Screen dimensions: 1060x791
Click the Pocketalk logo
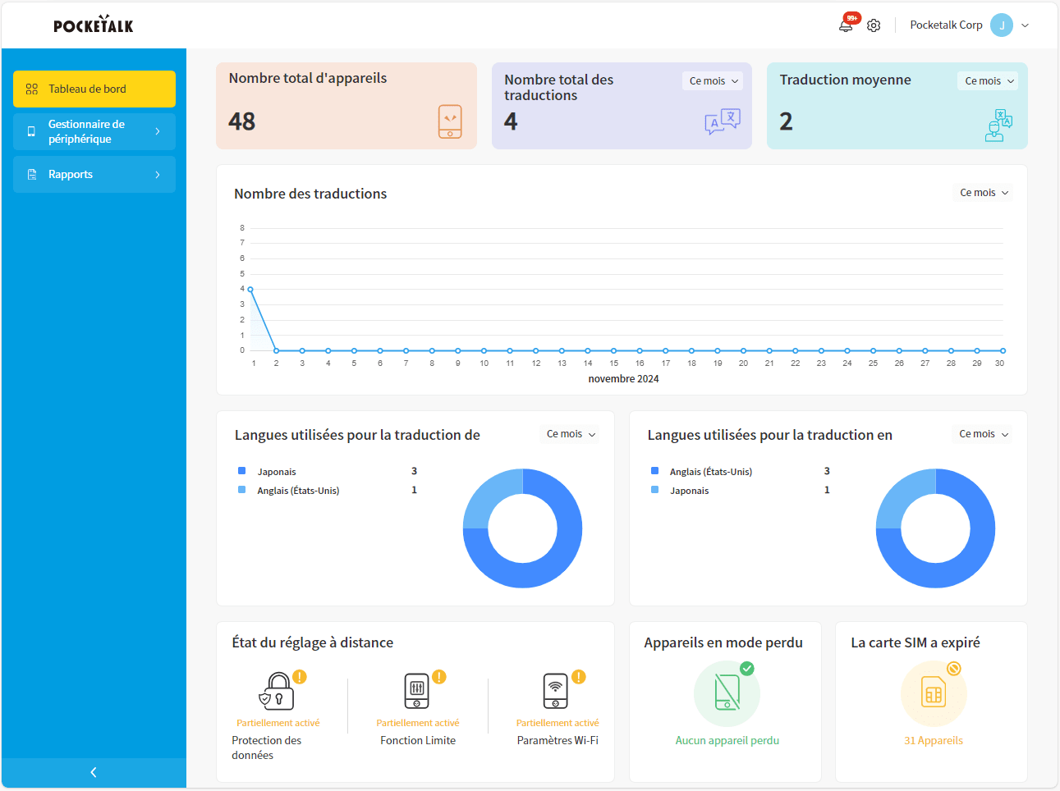94,25
